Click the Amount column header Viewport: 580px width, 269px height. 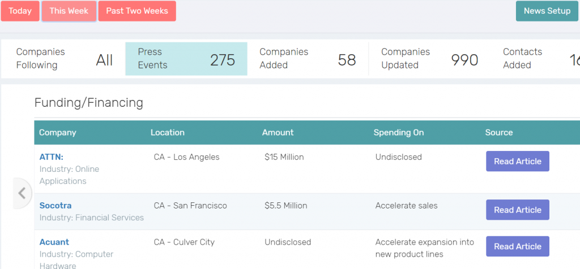pyautogui.click(x=278, y=133)
